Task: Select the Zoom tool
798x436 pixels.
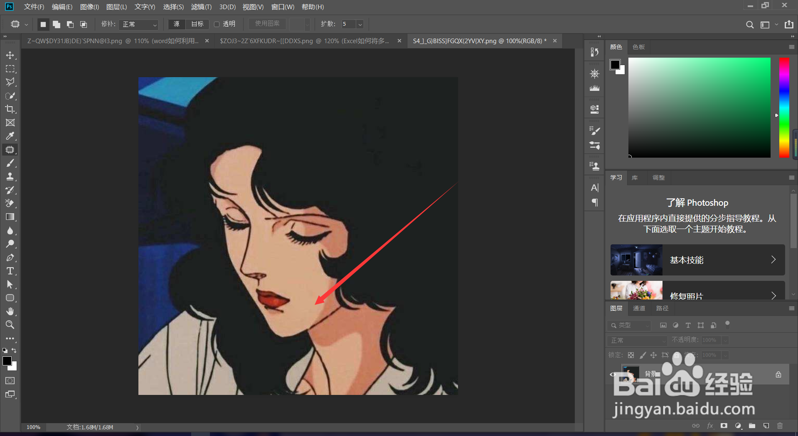Action: pos(10,324)
